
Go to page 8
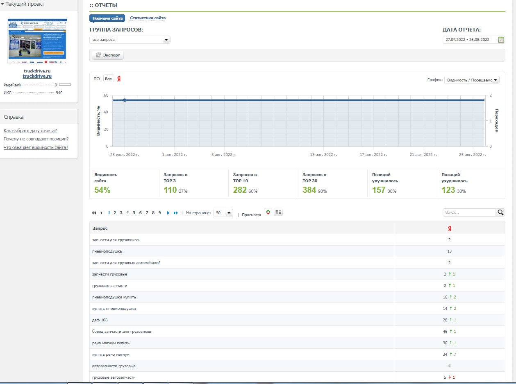153,213
